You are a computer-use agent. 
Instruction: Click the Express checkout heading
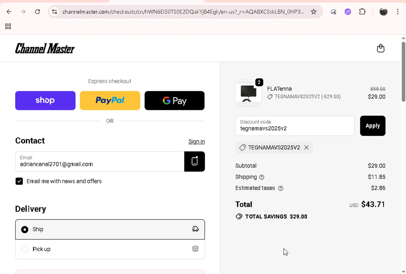click(x=110, y=81)
